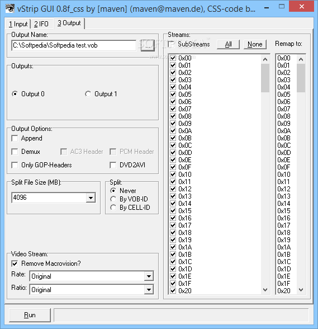
Task: Select 0x20 in Remap to list
Action: 284,291
